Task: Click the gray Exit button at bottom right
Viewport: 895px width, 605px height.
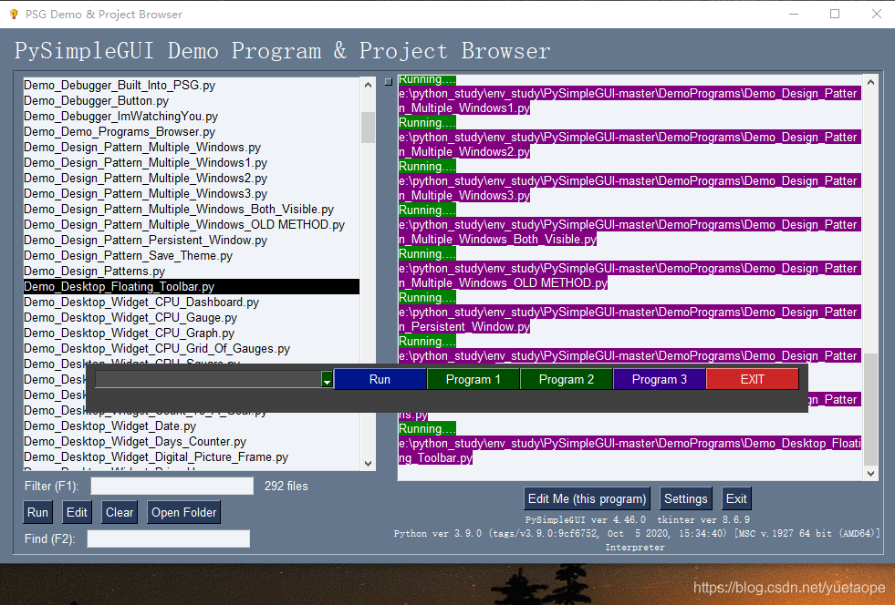Action: [736, 499]
